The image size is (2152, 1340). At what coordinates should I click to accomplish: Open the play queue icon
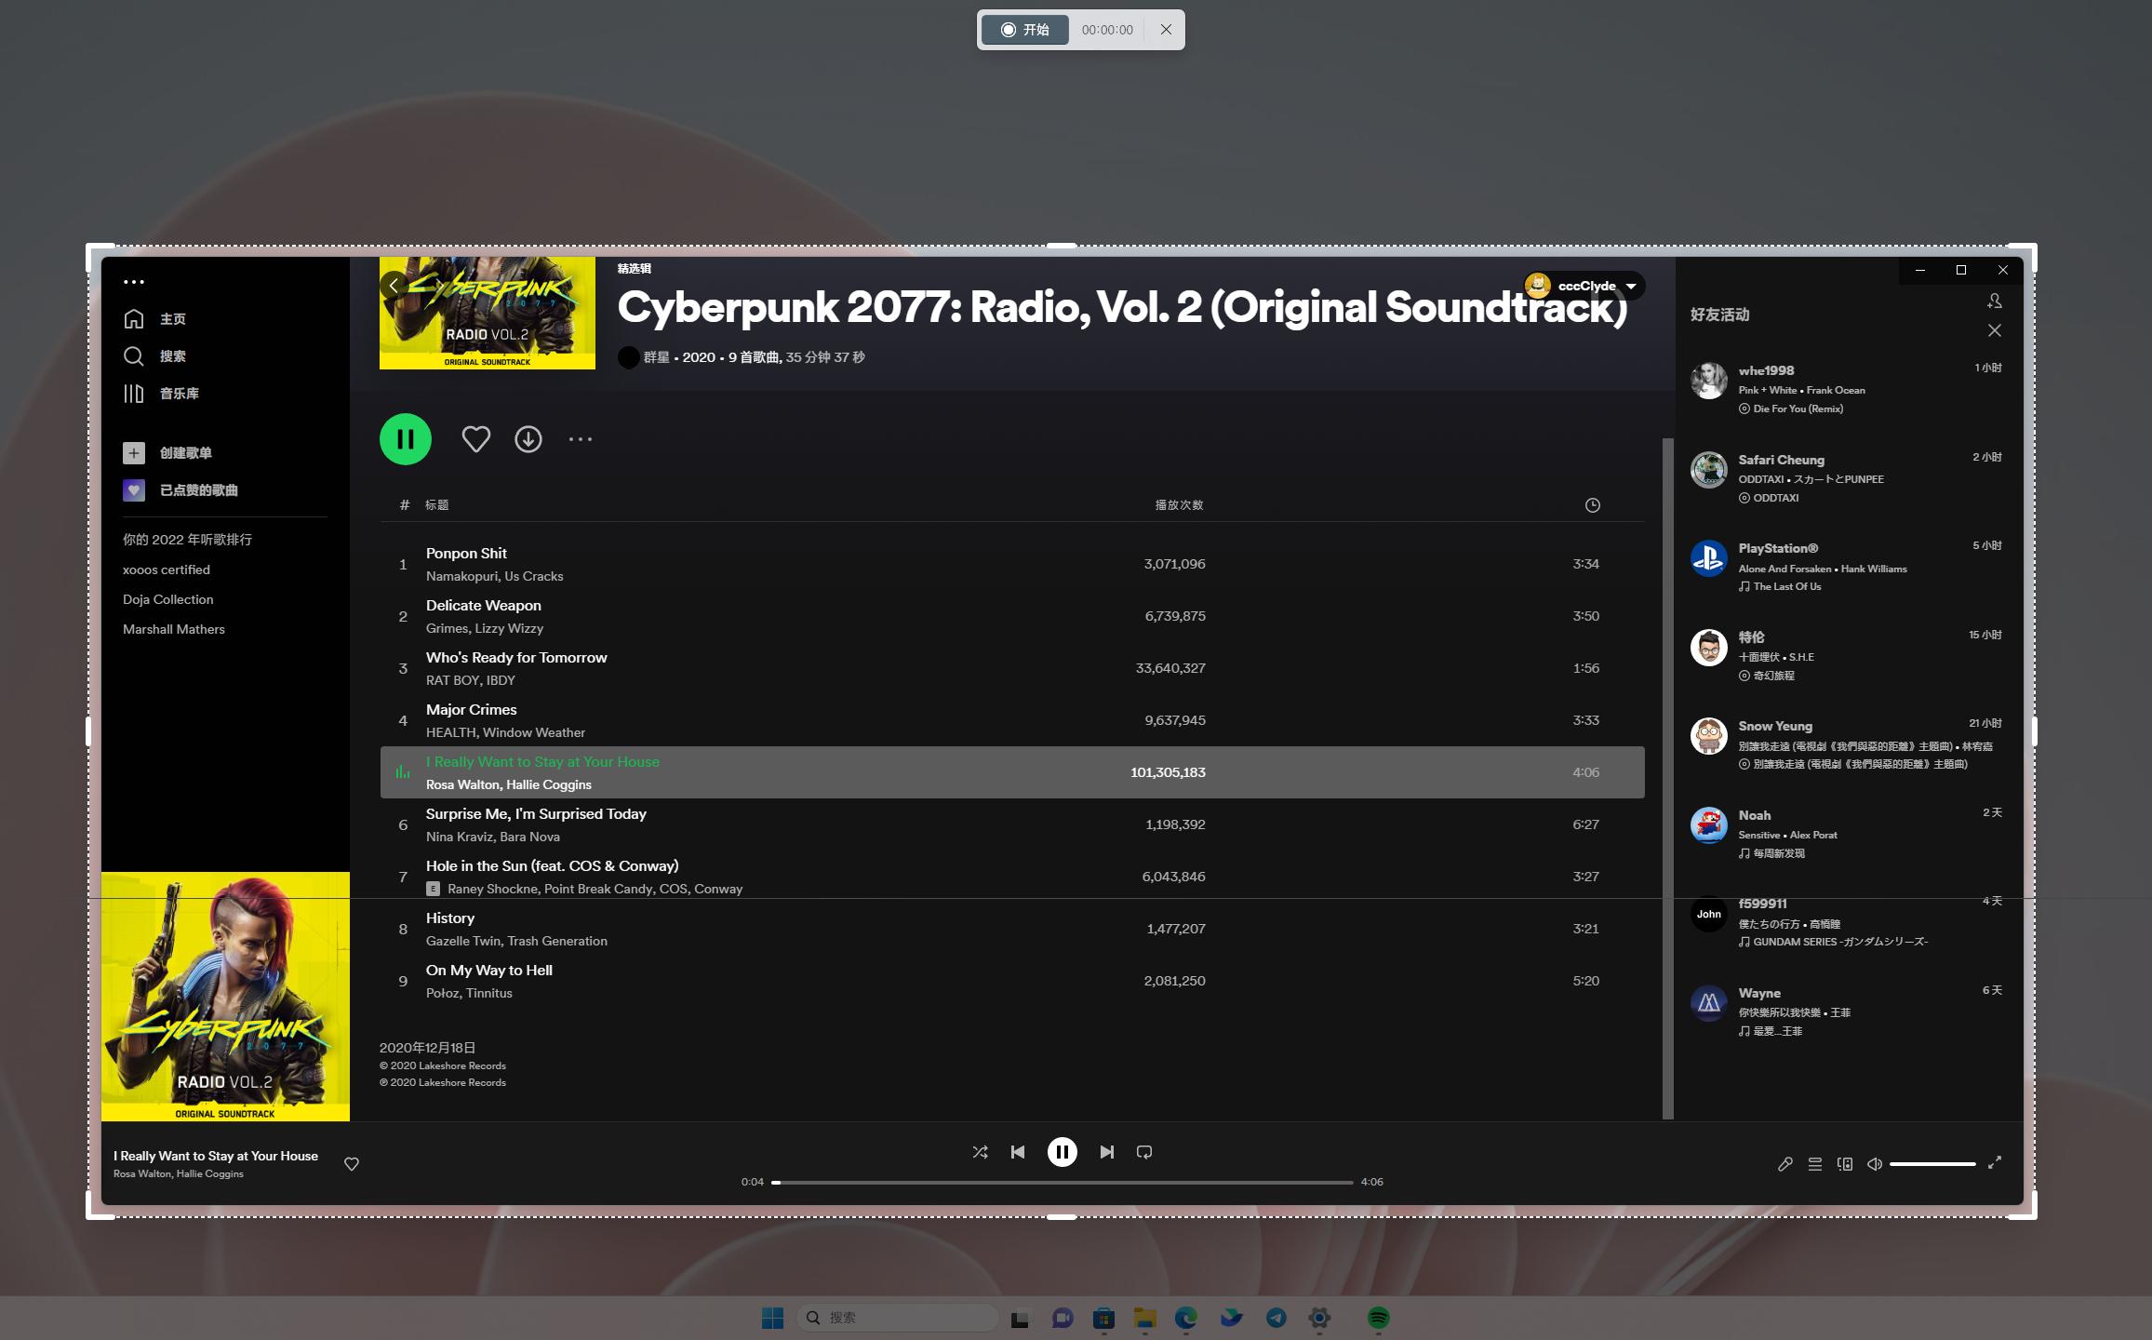pos(1815,1164)
